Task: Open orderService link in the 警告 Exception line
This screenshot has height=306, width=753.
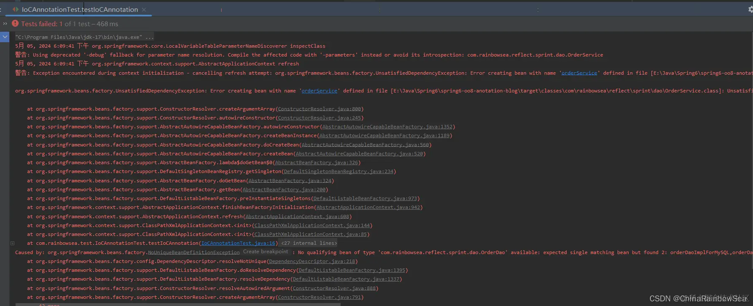Action: (x=579, y=73)
